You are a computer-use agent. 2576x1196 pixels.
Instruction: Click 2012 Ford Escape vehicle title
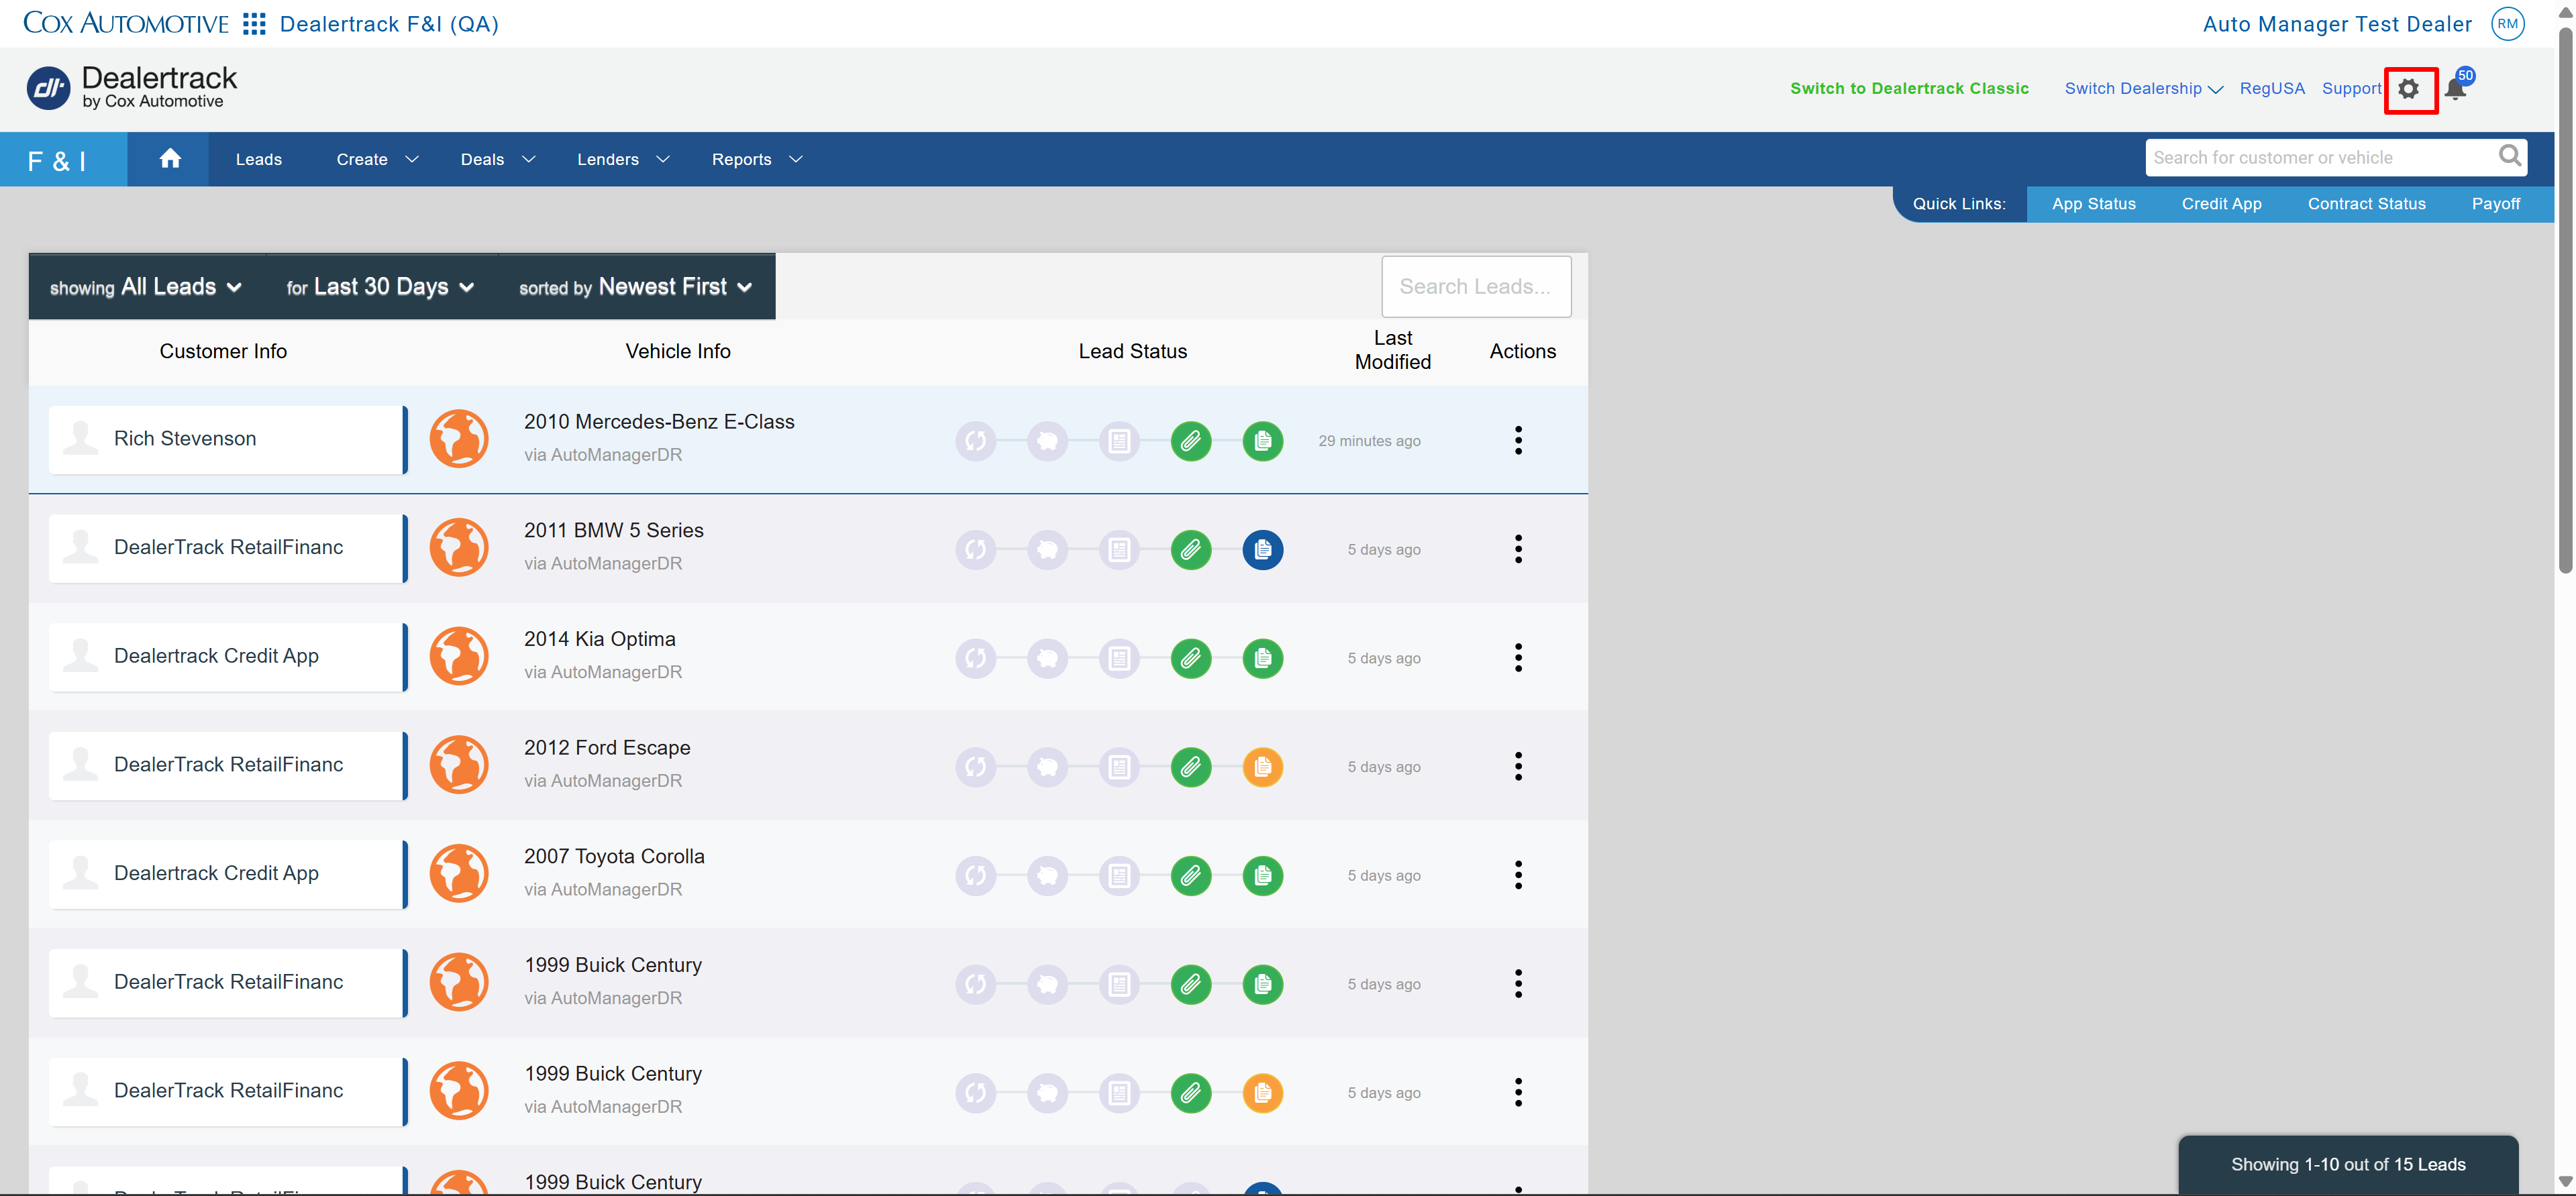(x=607, y=748)
